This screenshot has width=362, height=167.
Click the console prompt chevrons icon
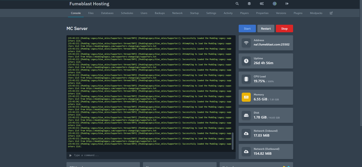70,155
